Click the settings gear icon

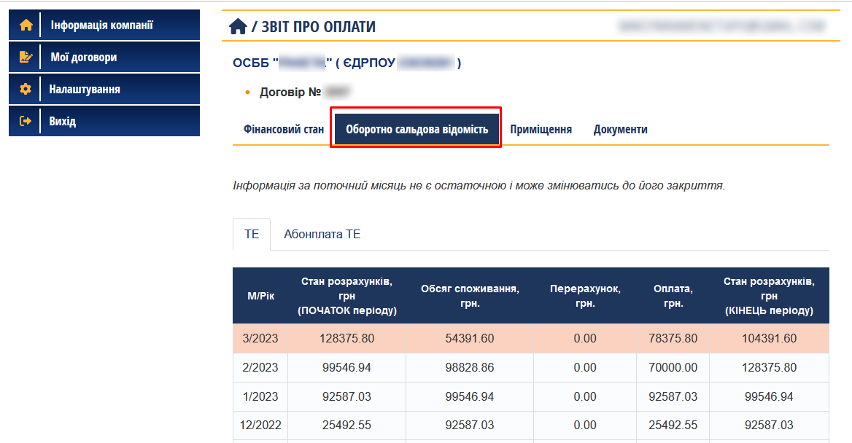(26, 90)
